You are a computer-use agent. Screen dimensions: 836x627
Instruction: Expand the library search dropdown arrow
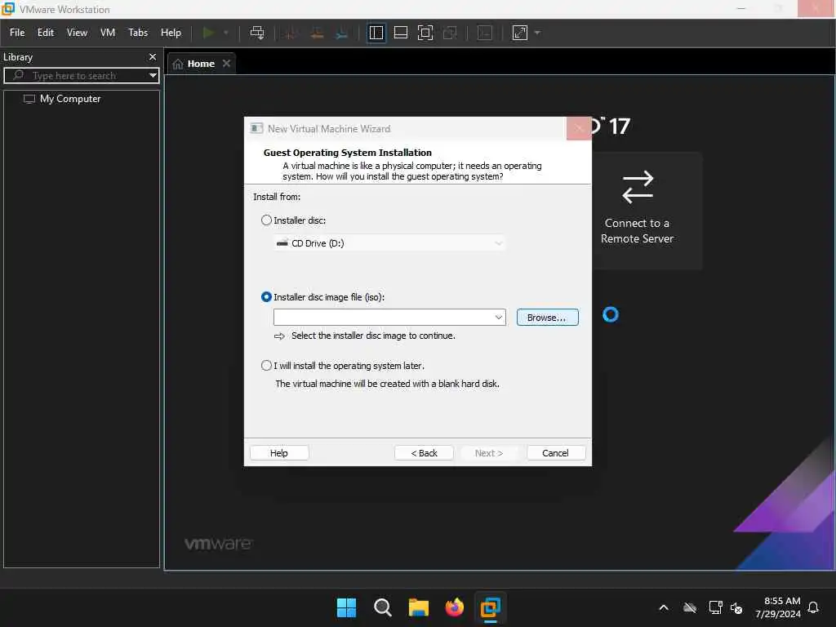pyautogui.click(x=153, y=76)
